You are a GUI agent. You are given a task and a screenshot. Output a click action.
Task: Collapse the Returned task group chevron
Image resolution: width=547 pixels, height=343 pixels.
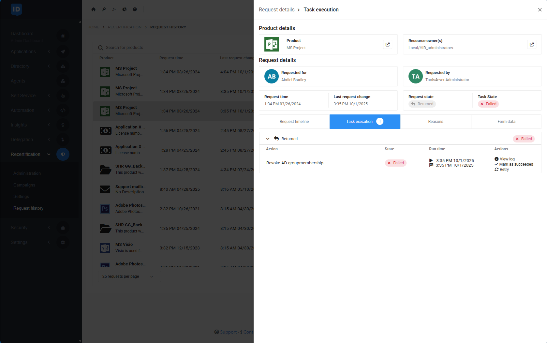coord(268,139)
